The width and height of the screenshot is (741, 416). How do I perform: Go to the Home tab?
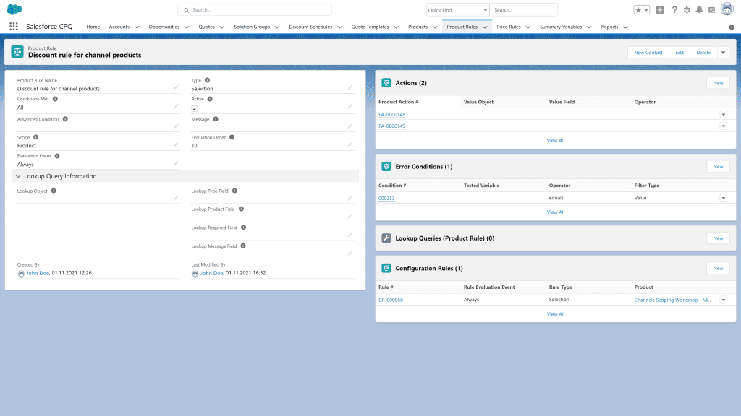93,27
